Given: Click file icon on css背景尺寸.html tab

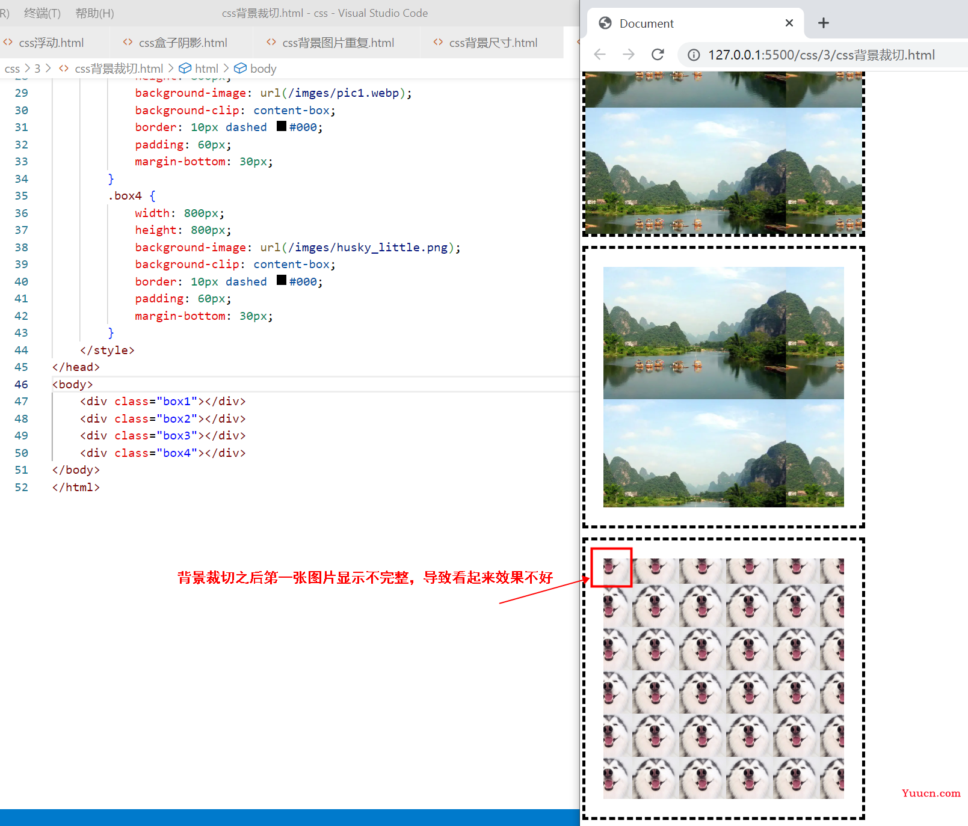Looking at the screenshot, I should [438, 42].
